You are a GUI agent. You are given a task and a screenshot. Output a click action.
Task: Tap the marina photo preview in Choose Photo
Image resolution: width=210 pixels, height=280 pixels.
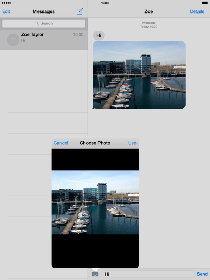coord(95,202)
